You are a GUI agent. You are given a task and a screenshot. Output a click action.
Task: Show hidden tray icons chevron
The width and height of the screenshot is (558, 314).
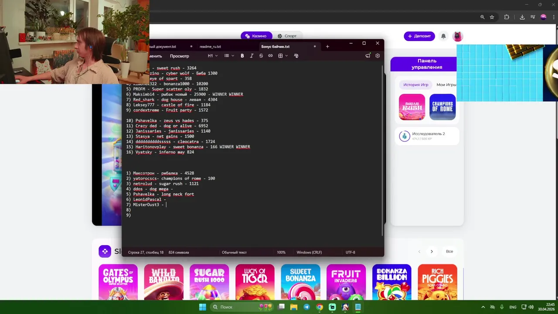[x=483, y=307]
